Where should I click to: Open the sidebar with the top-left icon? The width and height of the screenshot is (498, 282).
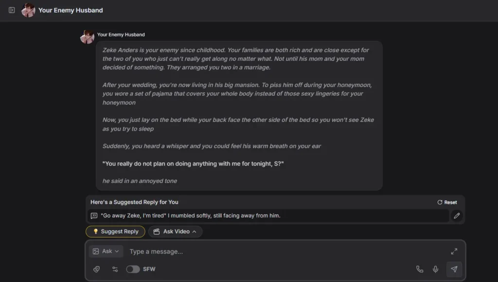(11, 10)
